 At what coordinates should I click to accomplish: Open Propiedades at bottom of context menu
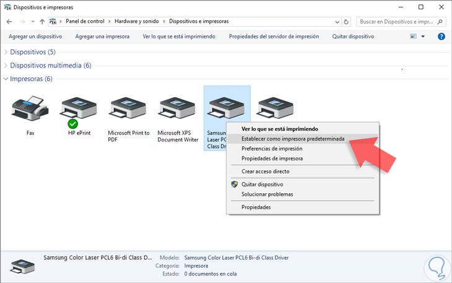pos(256,207)
